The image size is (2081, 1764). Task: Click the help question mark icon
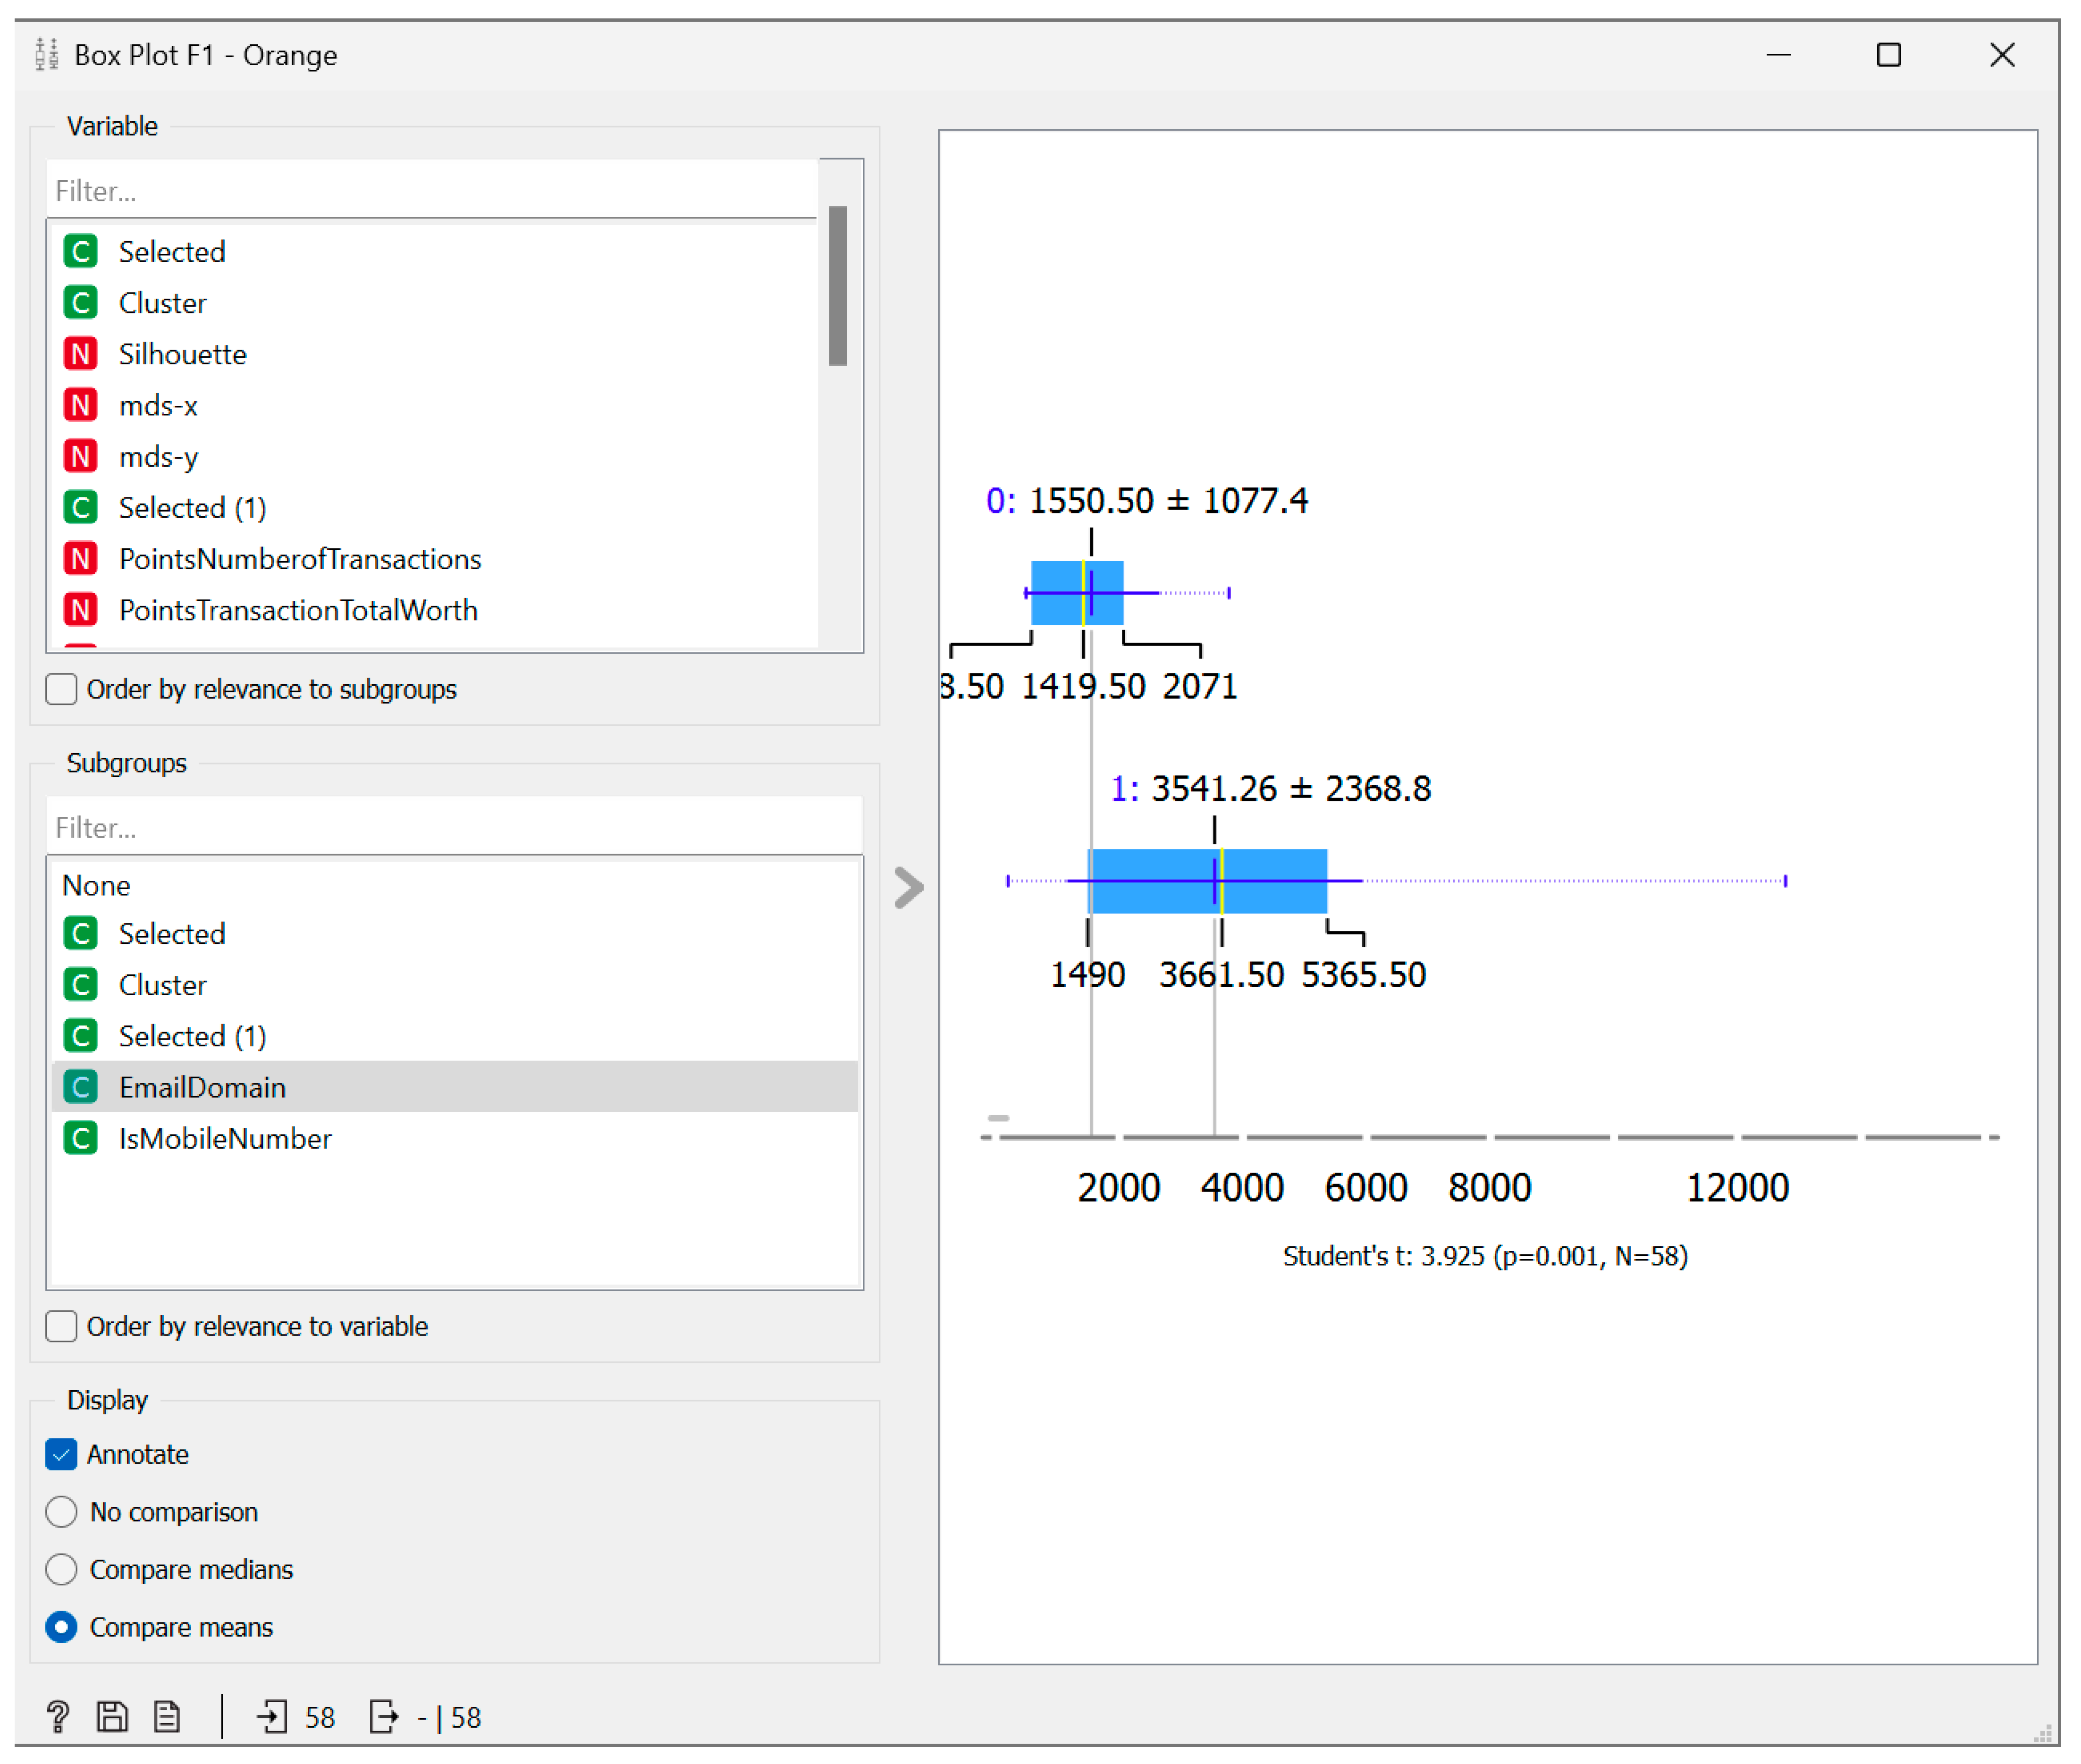pos(57,1717)
